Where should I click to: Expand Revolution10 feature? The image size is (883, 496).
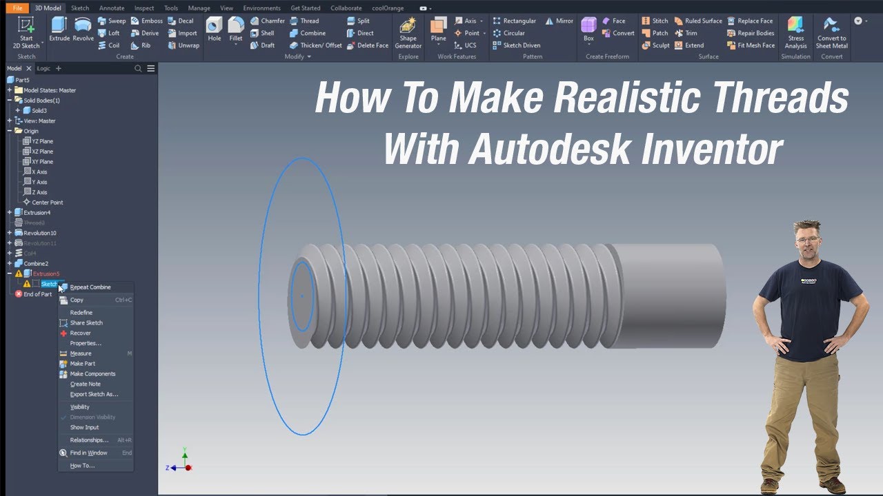coord(9,233)
